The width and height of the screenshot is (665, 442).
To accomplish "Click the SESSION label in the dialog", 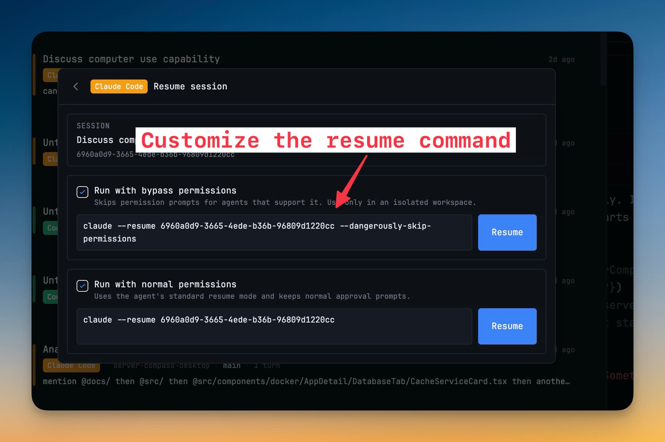I will click(93, 126).
